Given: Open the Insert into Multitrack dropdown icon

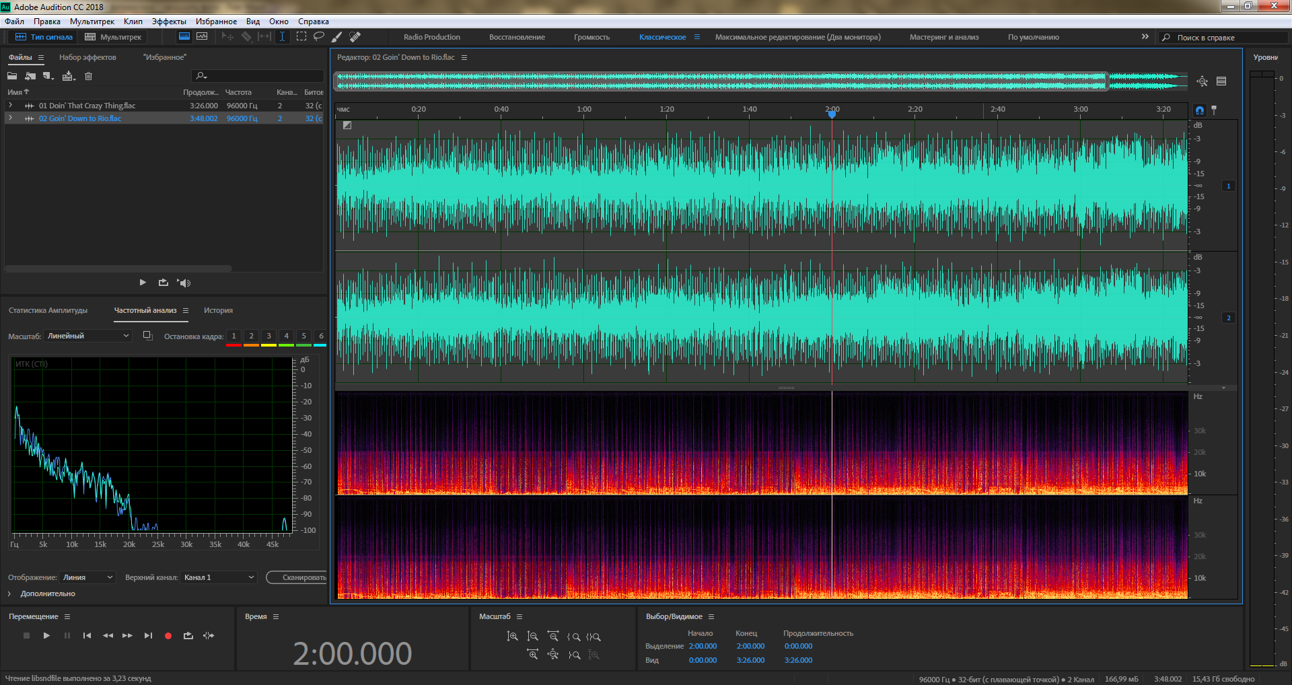Looking at the screenshot, I should coord(69,76).
